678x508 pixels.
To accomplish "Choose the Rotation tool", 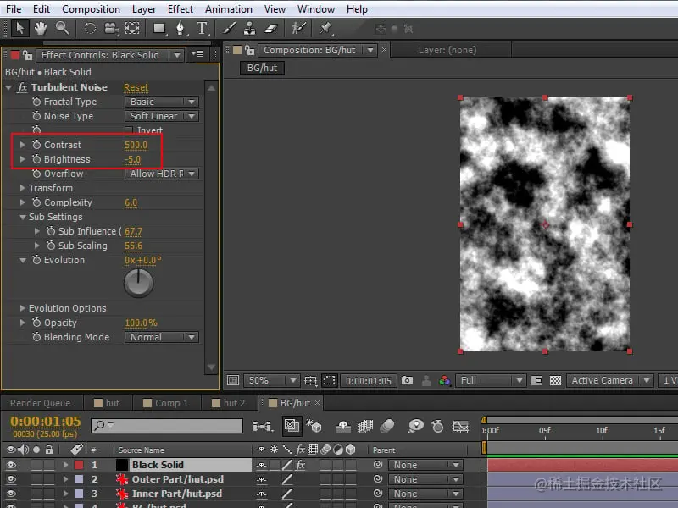I will click(x=89, y=28).
